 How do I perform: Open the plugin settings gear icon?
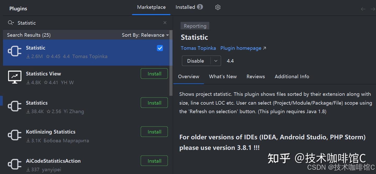(218, 7)
